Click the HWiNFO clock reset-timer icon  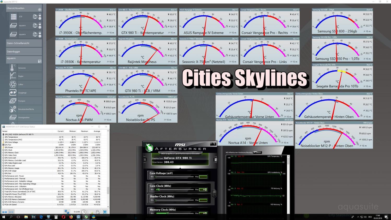84,212
